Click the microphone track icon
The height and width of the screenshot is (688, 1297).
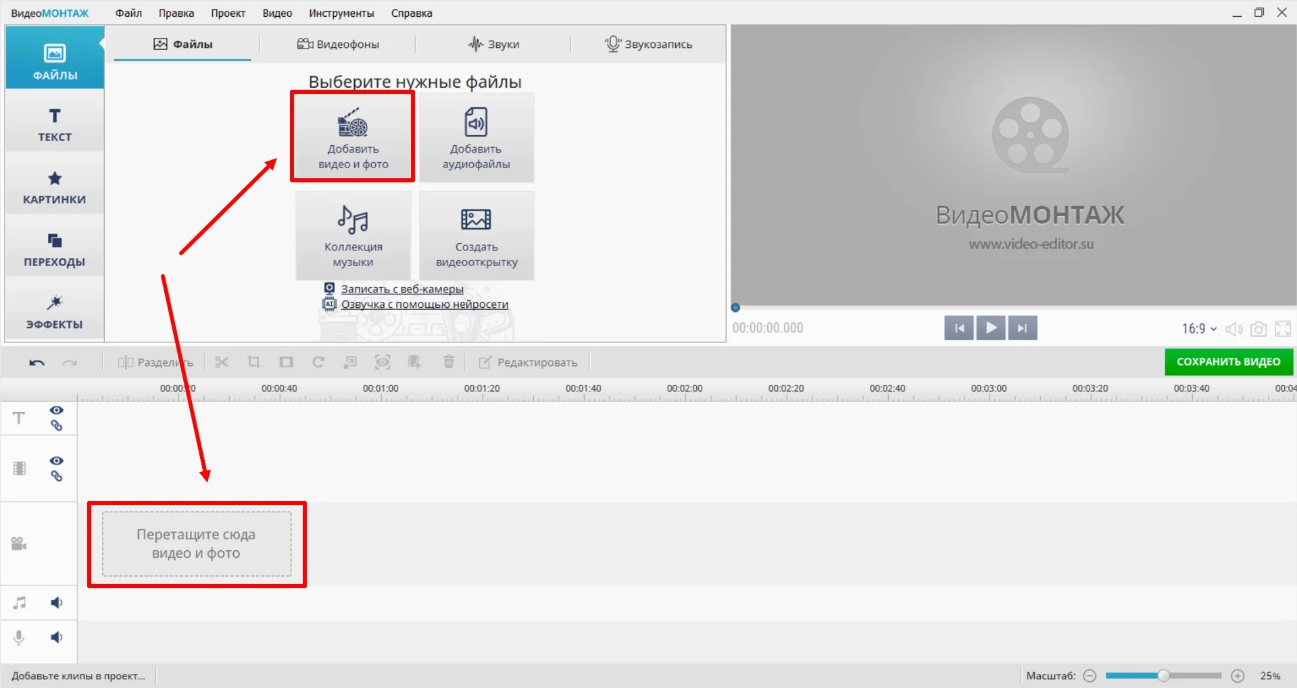tap(19, 637)
